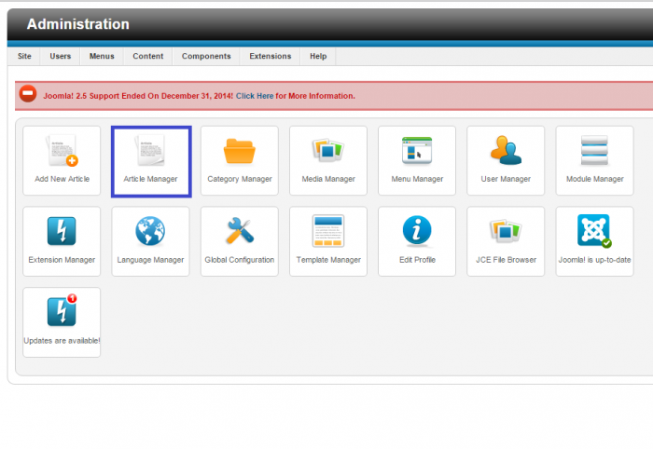Open the Components menu

coord(206,56)
